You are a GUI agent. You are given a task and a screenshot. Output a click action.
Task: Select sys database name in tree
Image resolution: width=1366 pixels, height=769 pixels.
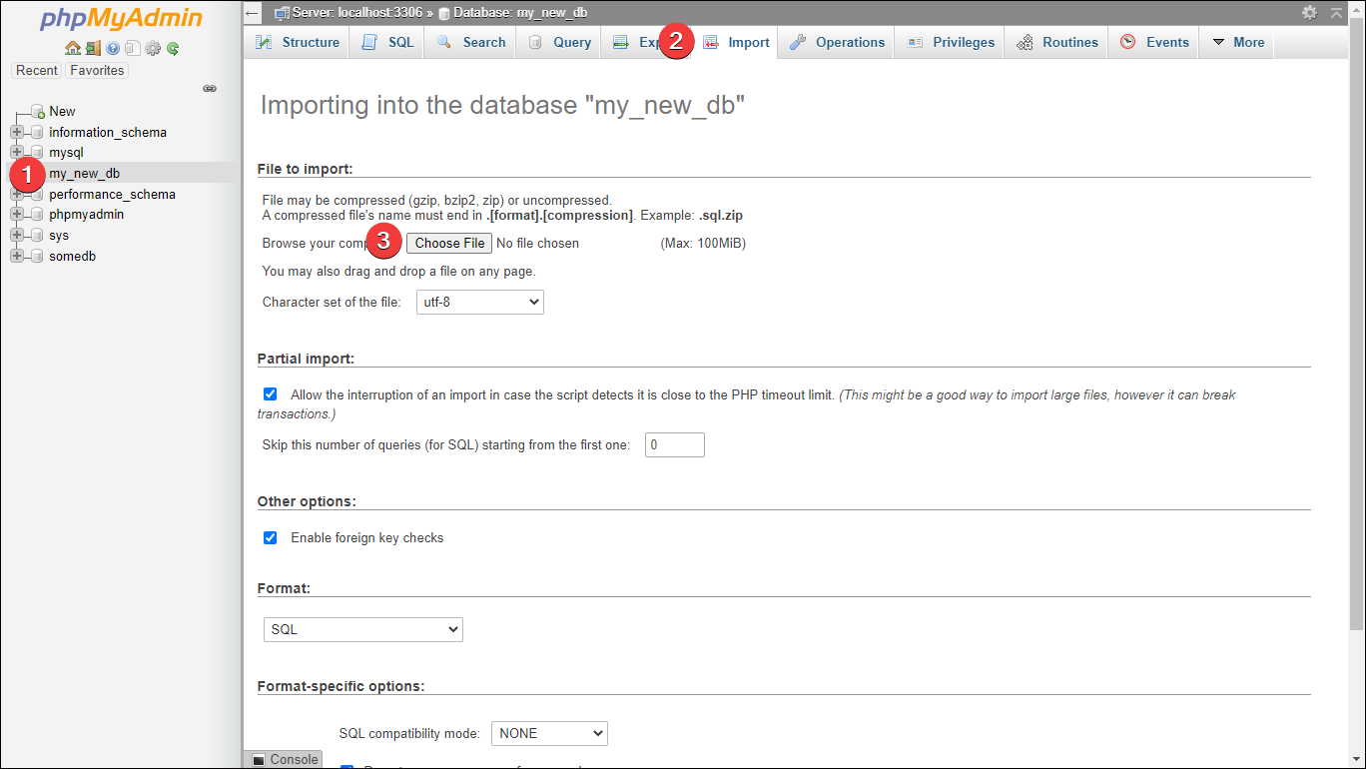[59, 235]
